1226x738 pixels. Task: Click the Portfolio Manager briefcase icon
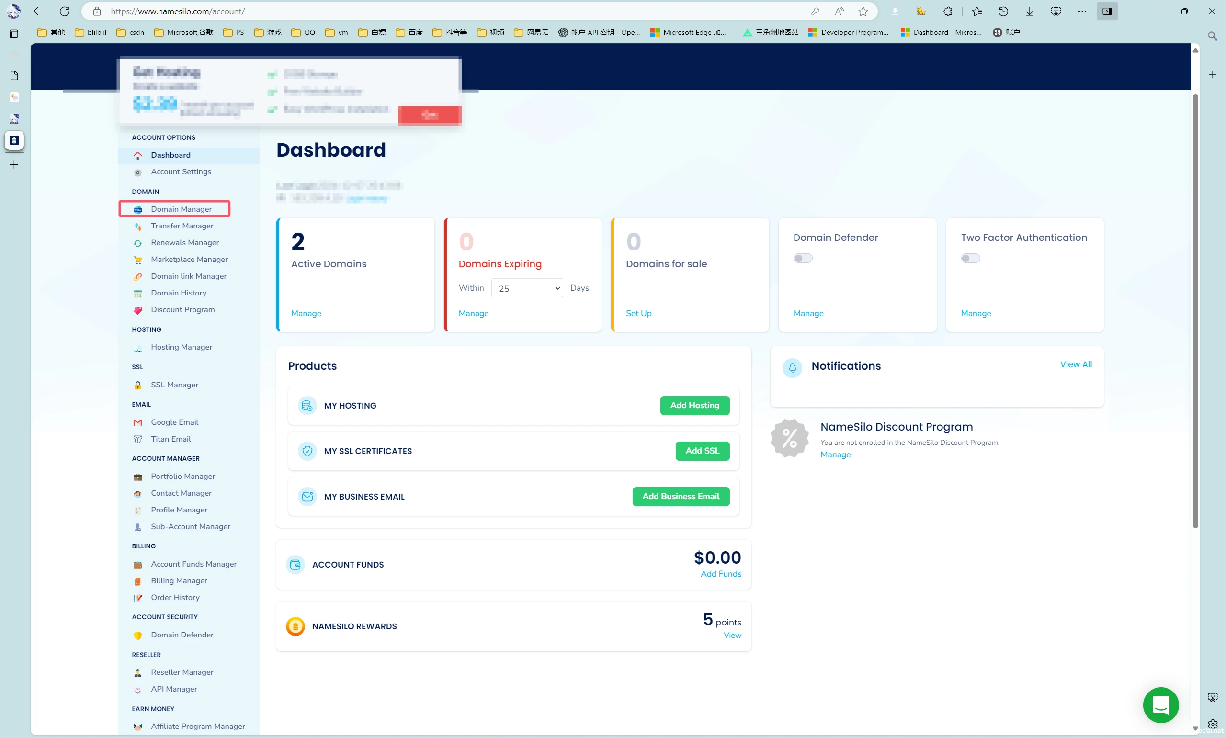(x=138, y=477)
